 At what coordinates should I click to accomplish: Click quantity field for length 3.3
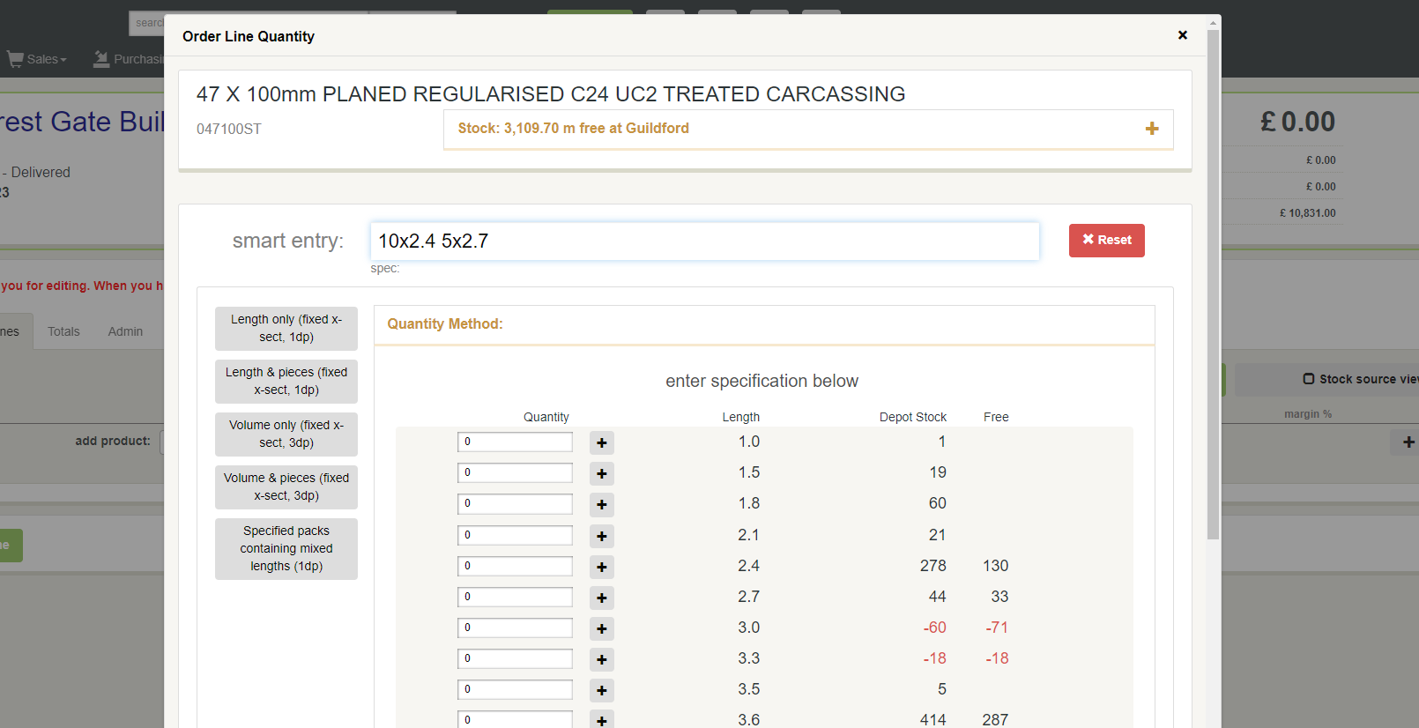click(515, 659)
